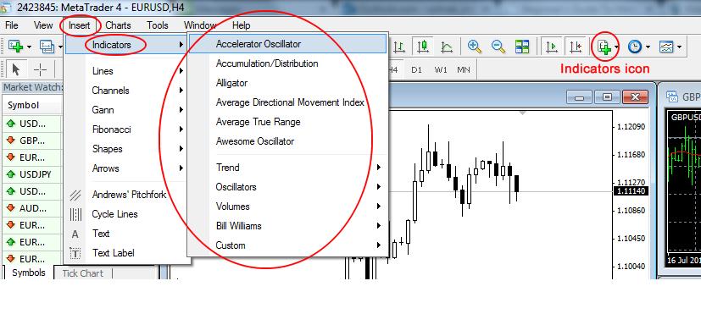701x325 pixels.
Task: Open the View menu
Action: pyautogui.click(x=43, y=25)
